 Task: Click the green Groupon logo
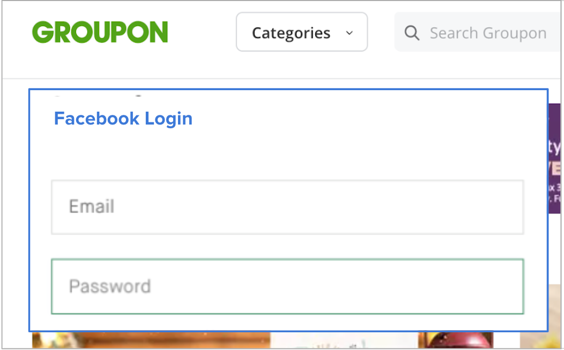click(100, 32)
